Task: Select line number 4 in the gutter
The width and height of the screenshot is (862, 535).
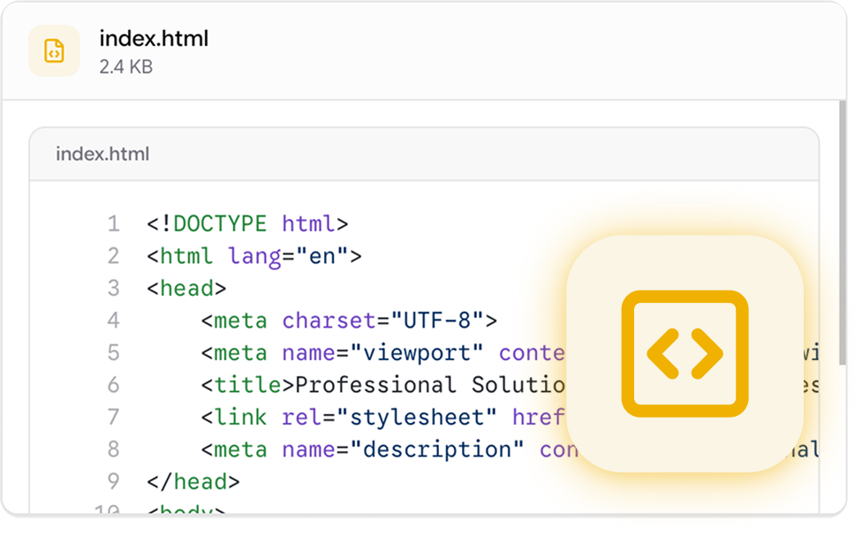Action: pos(113,320)
